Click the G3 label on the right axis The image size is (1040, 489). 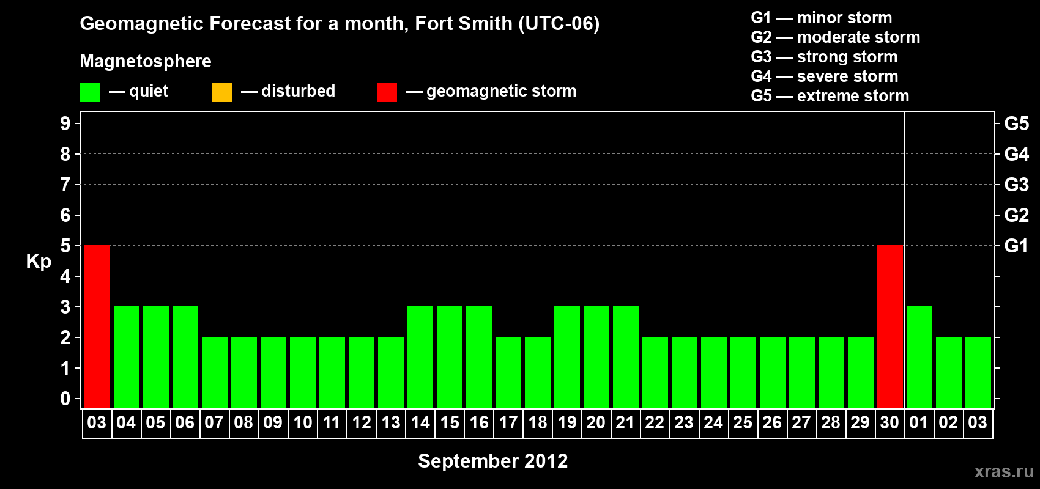1016,185
